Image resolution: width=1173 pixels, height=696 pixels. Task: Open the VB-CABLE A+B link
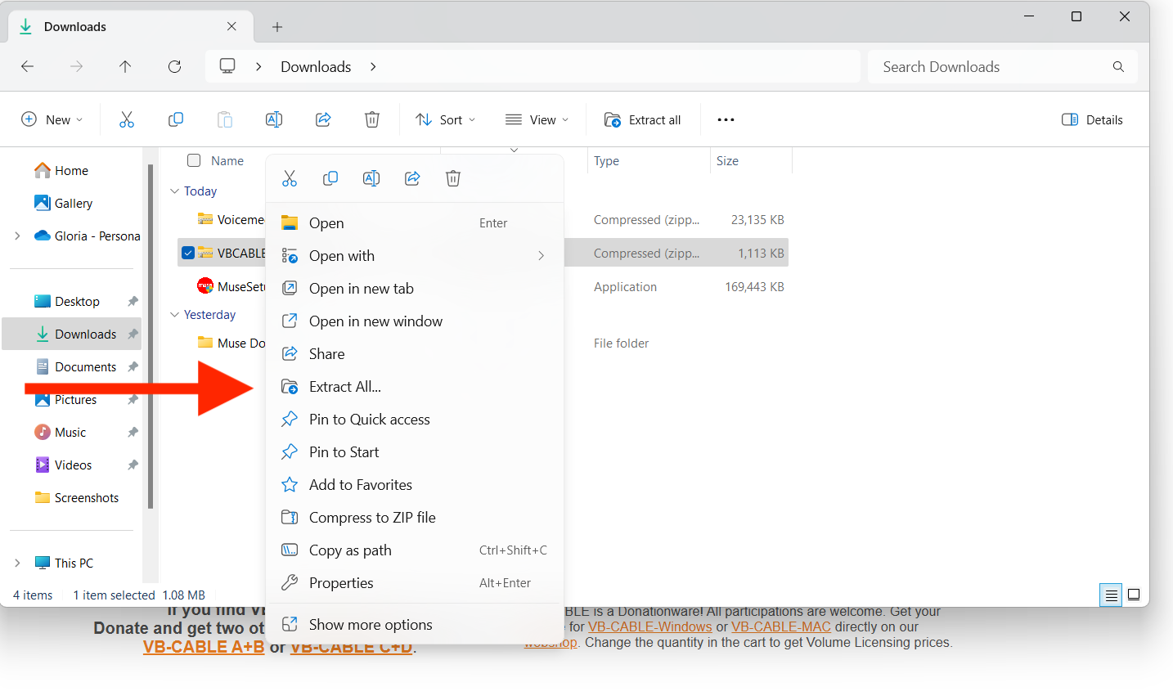pos(204,646)
